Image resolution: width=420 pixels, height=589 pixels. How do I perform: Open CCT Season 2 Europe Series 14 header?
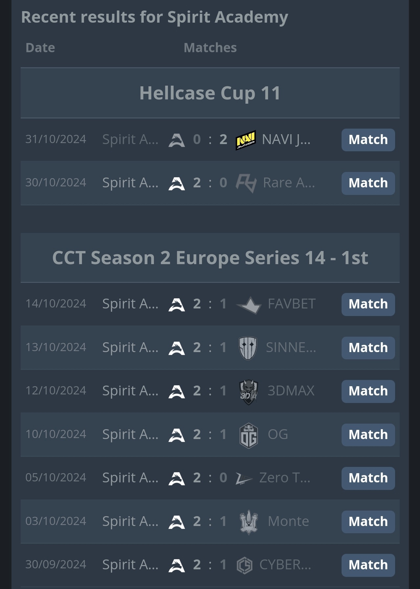tap(210, 258)
